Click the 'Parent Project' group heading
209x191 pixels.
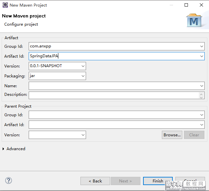tap(18, 106)
